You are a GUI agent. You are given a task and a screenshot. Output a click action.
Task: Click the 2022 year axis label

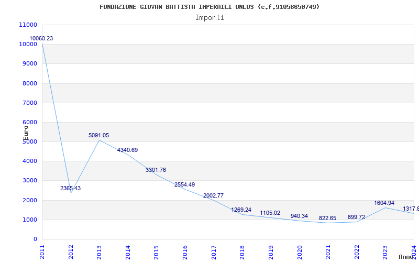357,253
